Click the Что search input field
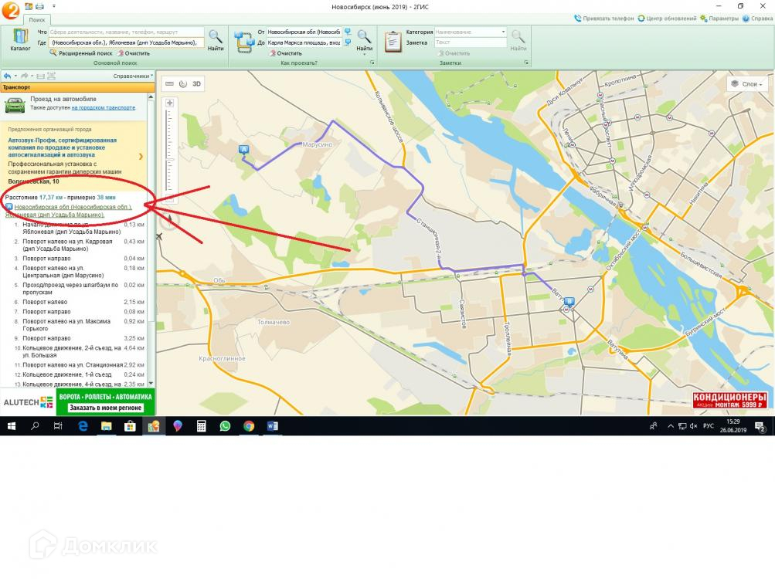This screenshot has width=775, height=579. 126,32
